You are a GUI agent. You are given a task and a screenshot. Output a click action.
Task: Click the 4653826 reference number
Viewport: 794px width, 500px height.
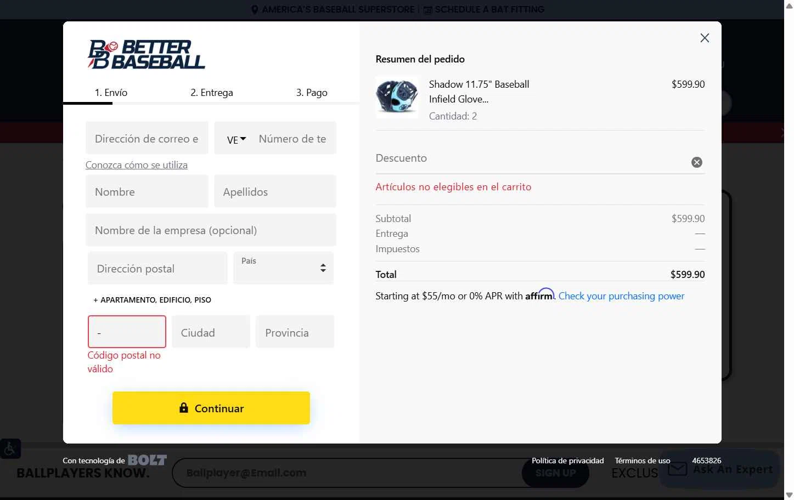[707, 461]
